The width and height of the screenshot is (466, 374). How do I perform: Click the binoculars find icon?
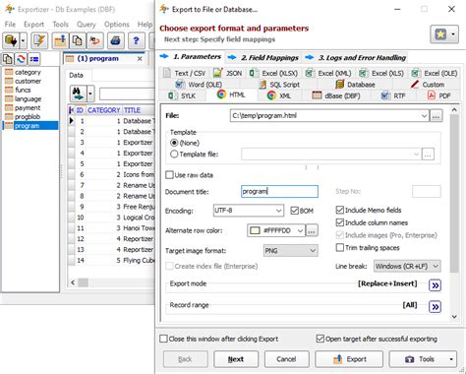tap(78, 93)
